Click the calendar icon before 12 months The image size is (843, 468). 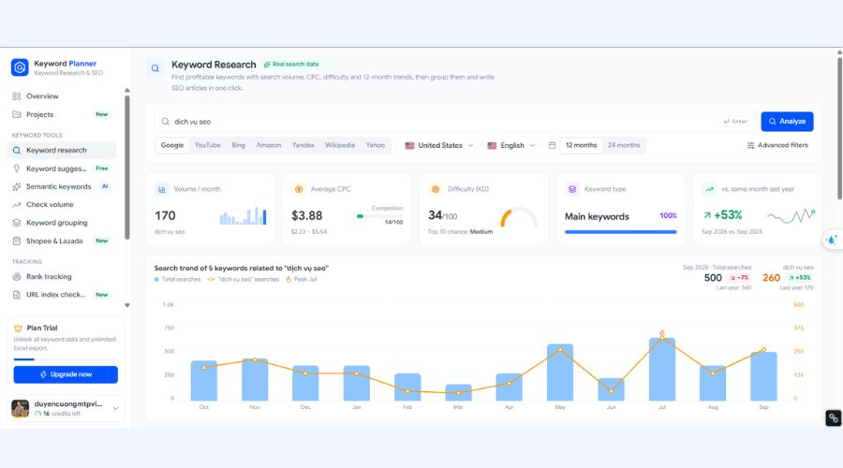552,146
